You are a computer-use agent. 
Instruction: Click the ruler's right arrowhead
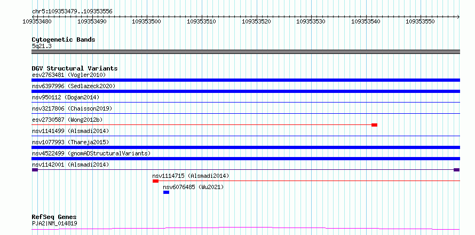458,17
